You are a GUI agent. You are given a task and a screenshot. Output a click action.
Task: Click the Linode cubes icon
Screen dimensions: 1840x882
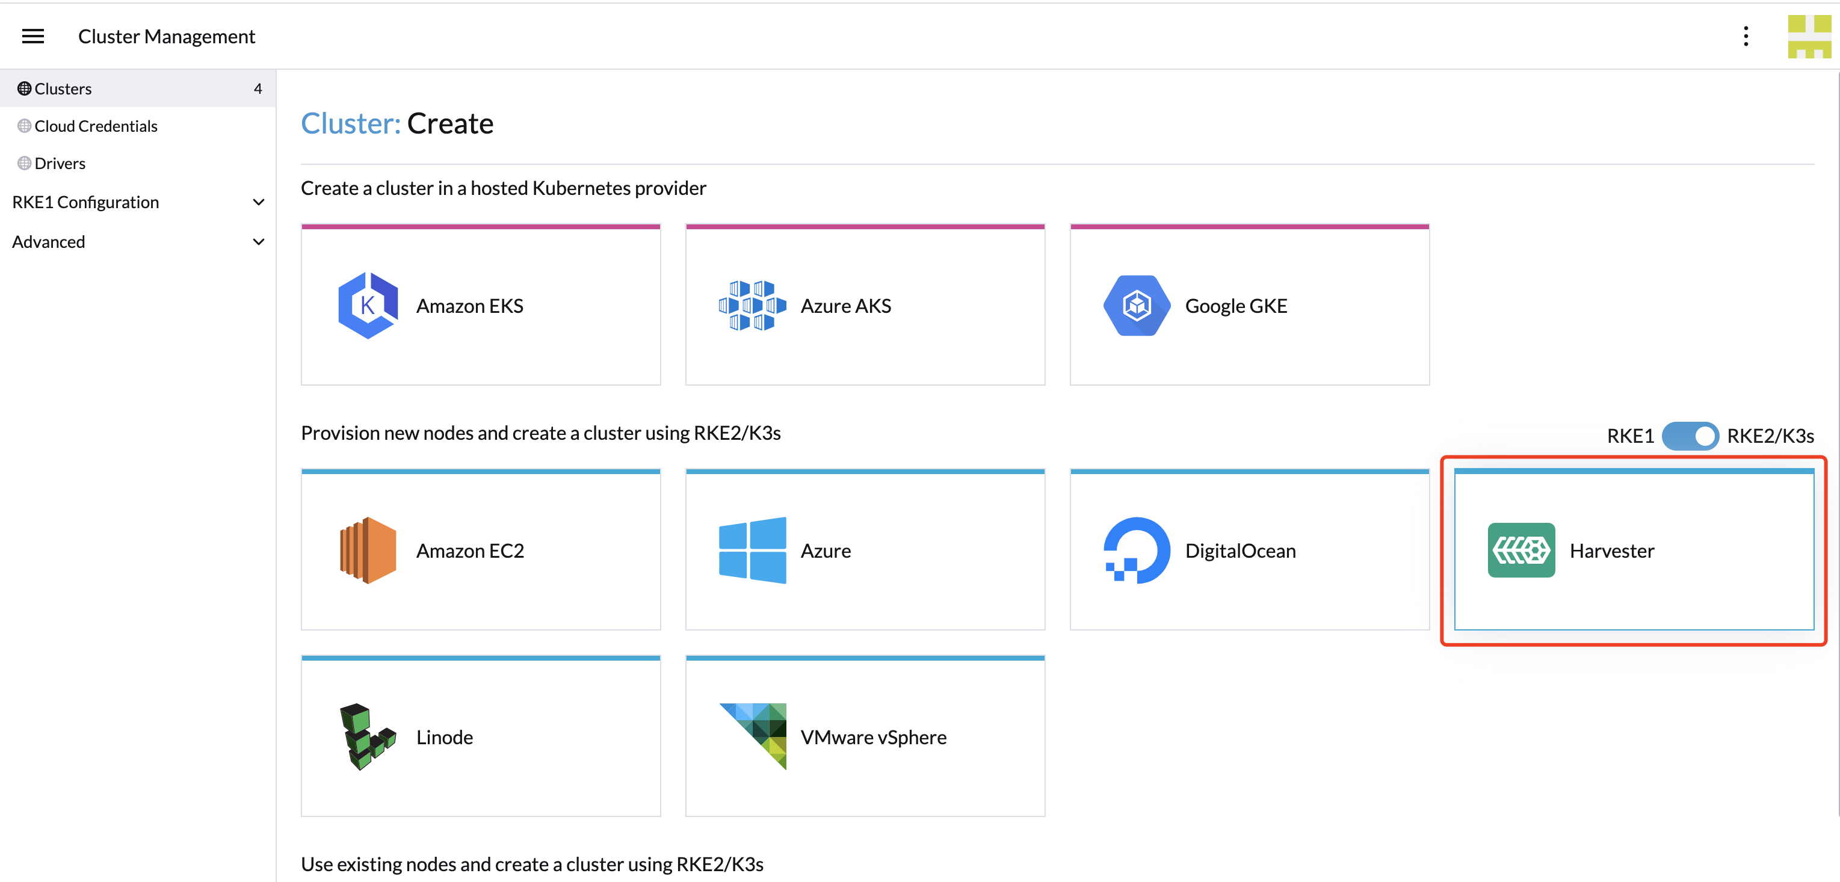pyautogui.click(x=367, y=737)
